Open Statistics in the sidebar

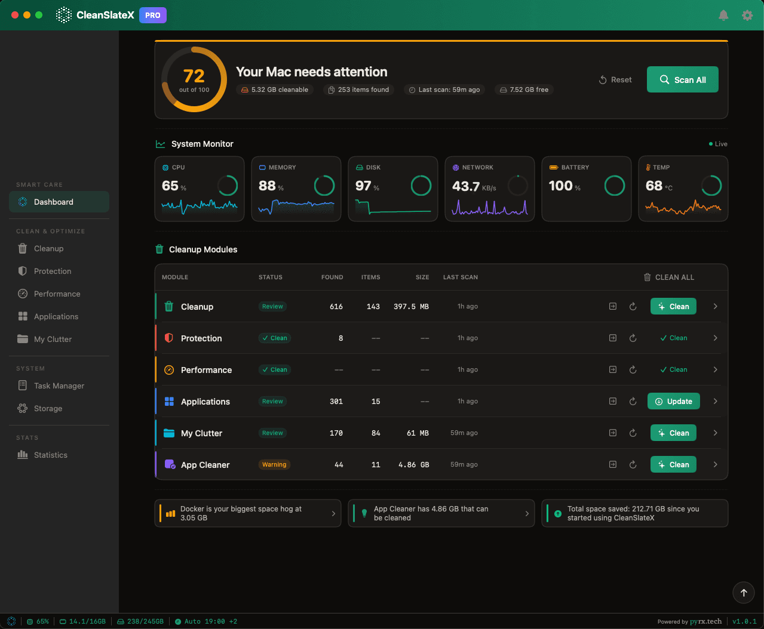point(59,455)
